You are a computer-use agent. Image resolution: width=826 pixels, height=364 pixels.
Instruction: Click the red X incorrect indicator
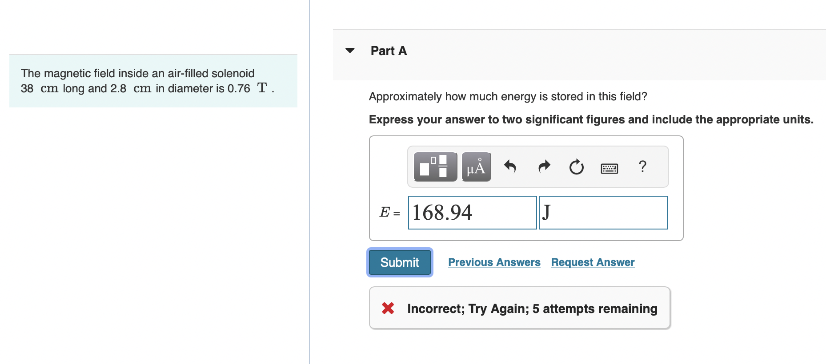click(387, 308)
